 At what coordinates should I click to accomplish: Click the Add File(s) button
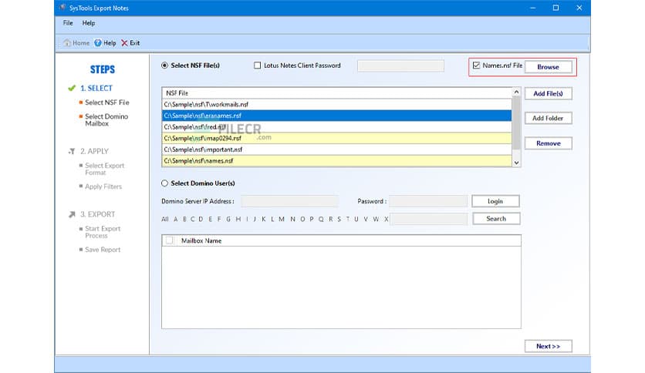548,94
